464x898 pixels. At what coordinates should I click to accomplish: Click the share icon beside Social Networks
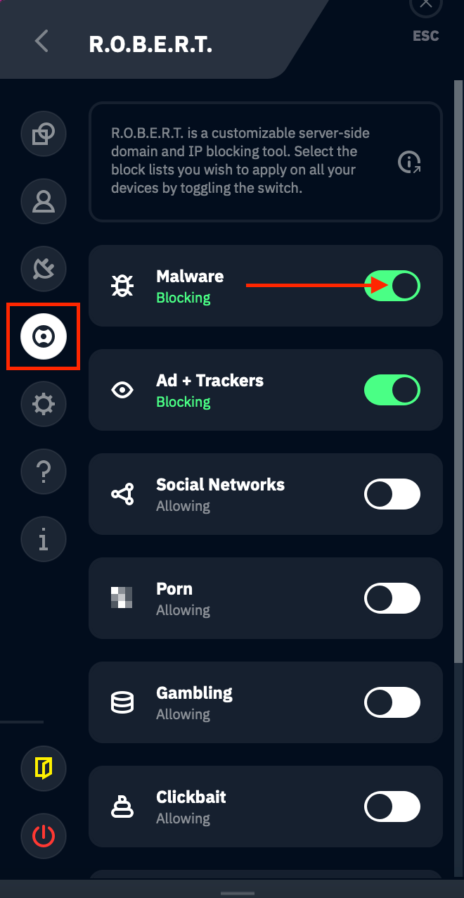(122, 494)
